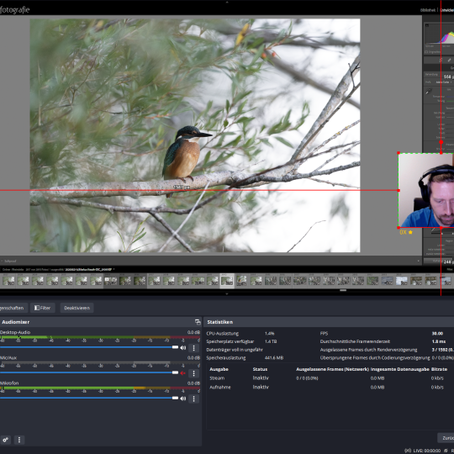
Task: Click the Desktop-Audio level meter
Action: (100, 337)
